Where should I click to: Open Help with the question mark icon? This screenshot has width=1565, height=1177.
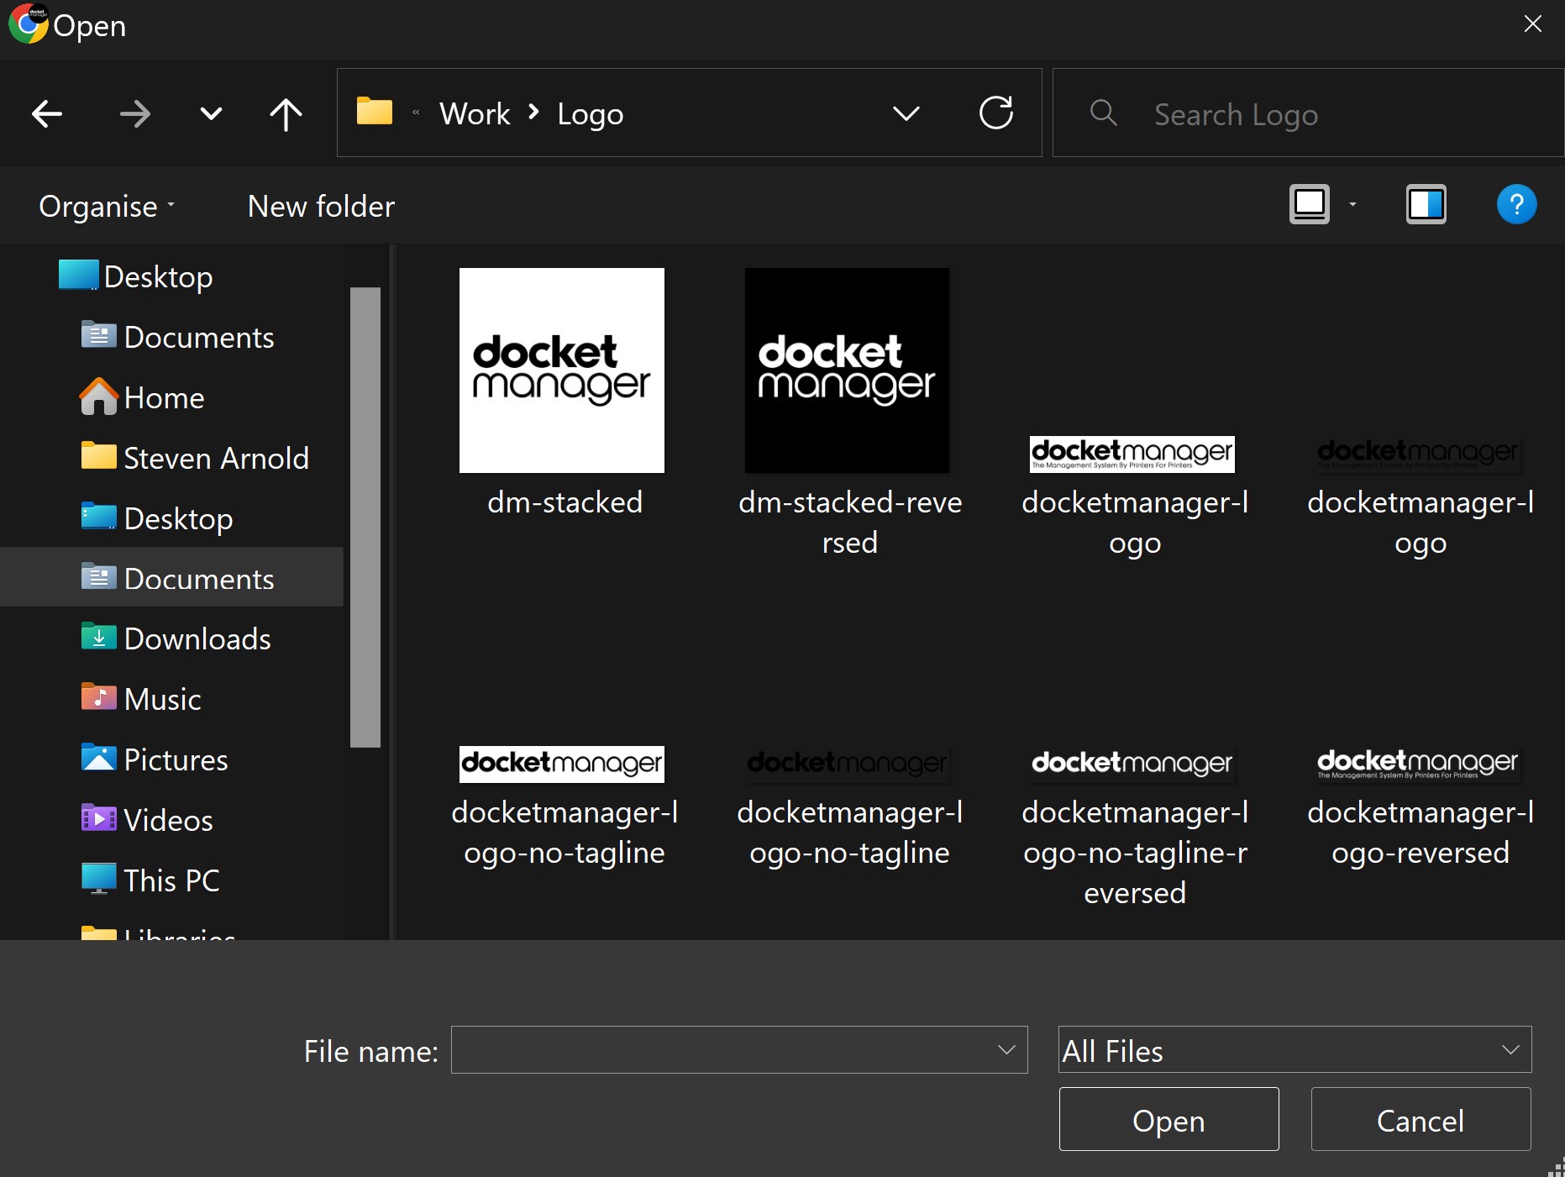1516,204
